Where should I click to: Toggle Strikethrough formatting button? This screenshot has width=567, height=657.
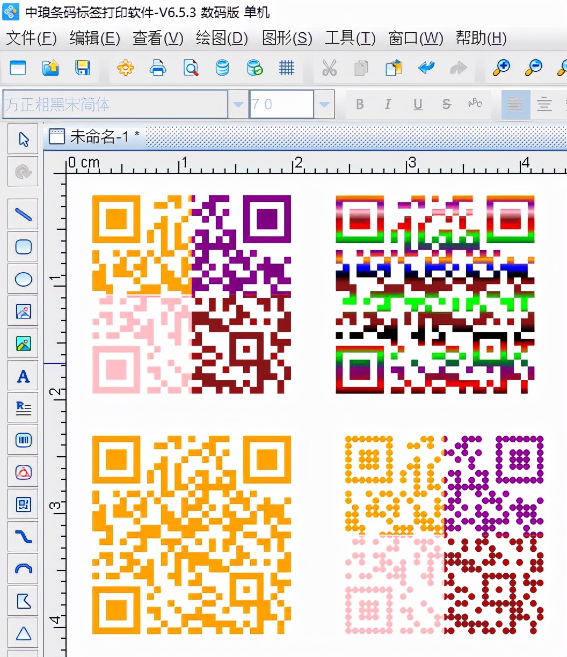(447, 104)
